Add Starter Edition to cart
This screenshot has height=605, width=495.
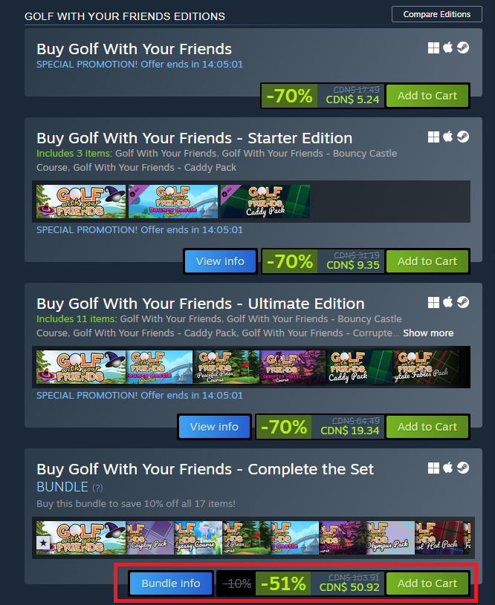pos(427,261)
